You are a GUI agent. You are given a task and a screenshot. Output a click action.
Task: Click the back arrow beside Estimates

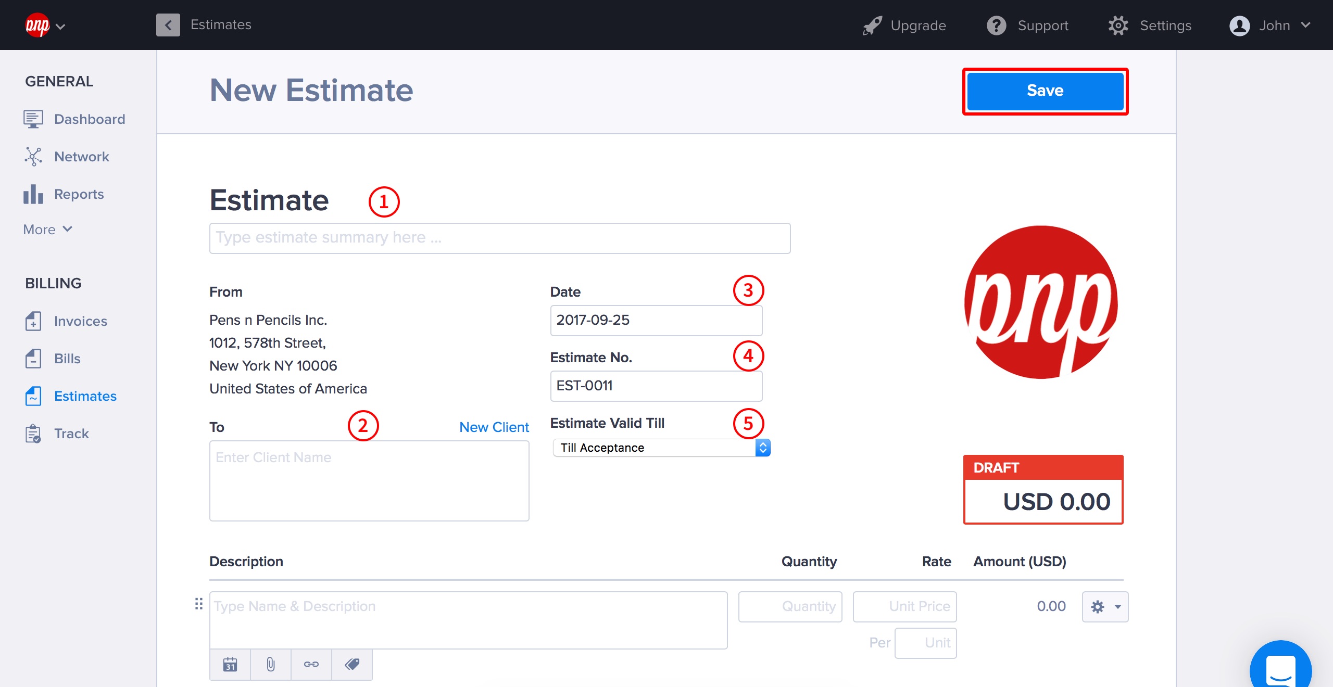168,25
